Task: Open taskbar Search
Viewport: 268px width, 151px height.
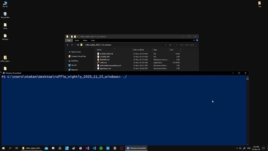Action: click(x=10, y=148)
